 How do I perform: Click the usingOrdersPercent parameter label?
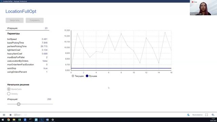point(17,72)
